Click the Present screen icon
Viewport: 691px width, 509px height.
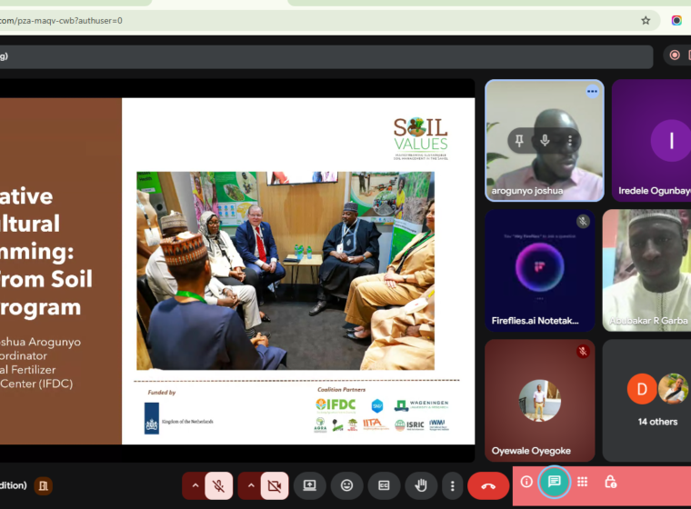click(309, 486)
